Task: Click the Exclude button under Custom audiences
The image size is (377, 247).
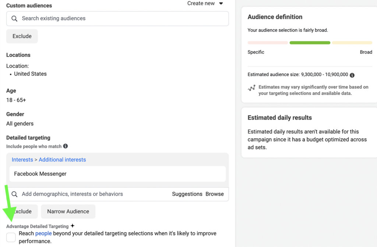Action: (x=22, y=36)
